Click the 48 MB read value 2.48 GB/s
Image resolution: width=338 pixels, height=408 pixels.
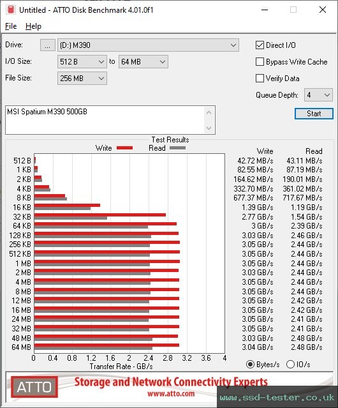pos(307,338)
